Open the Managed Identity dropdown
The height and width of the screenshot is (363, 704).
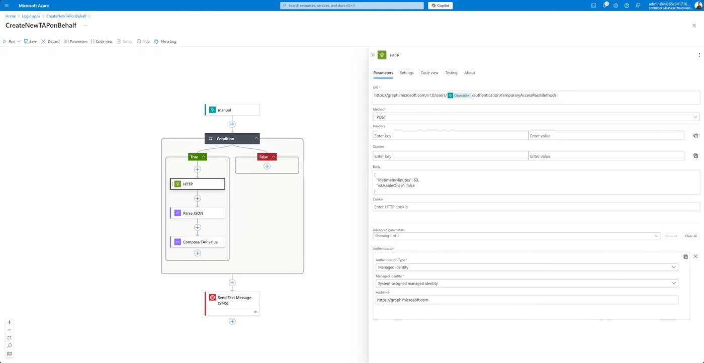(526, 284)
